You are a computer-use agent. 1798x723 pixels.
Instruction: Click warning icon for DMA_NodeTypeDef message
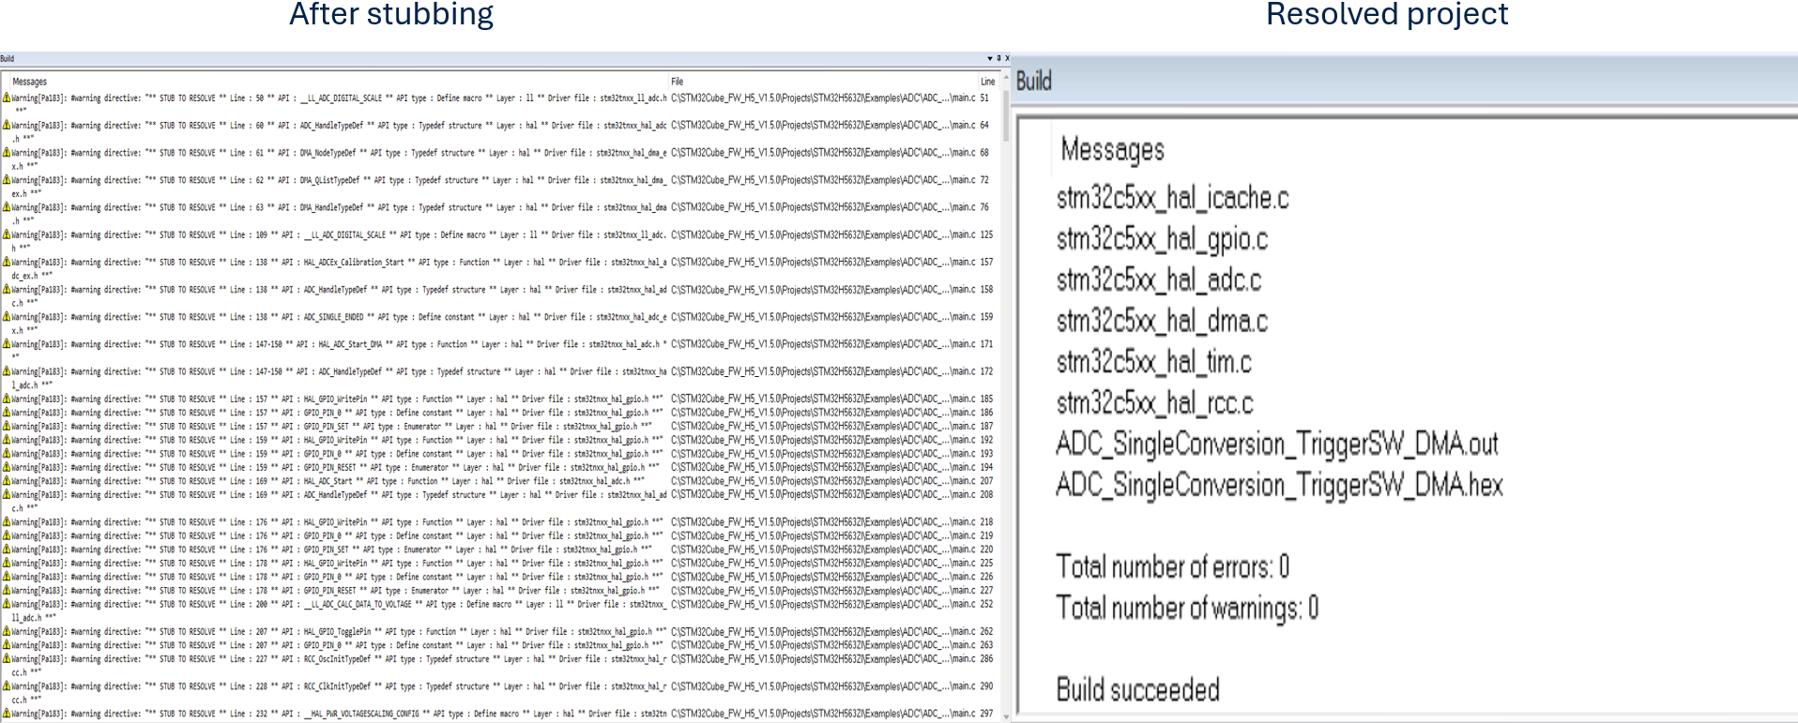coord(7,153)
